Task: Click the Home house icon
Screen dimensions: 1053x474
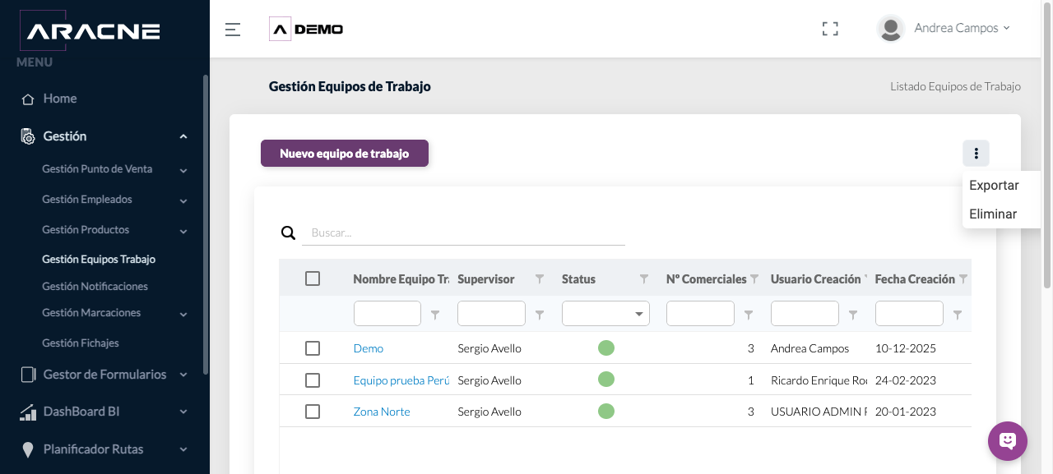Action: click(x=28, y=99)
